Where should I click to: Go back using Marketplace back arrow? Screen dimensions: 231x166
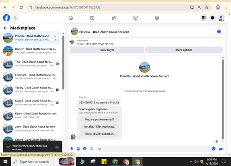tap(6, 28)
